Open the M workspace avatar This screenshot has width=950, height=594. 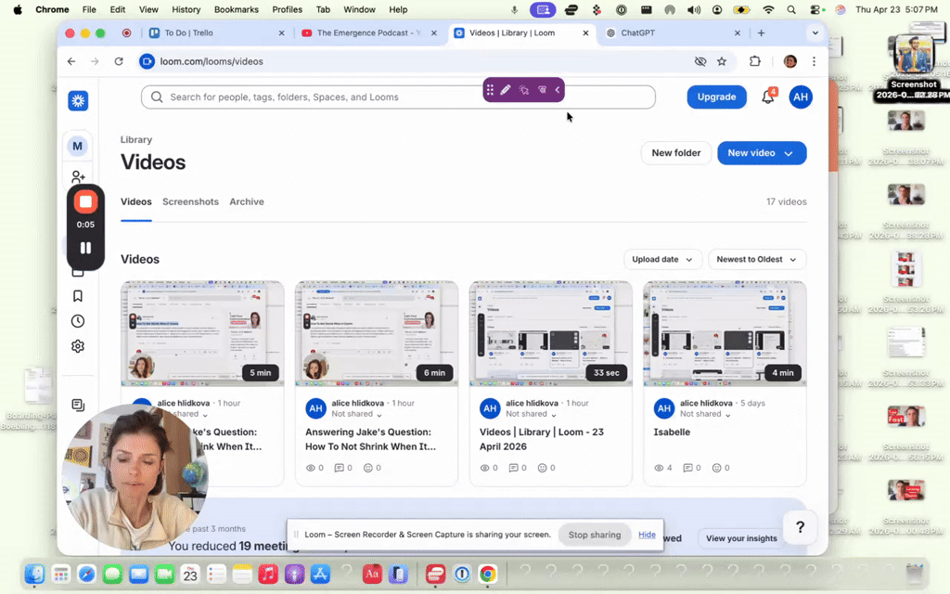coord(78,146)
